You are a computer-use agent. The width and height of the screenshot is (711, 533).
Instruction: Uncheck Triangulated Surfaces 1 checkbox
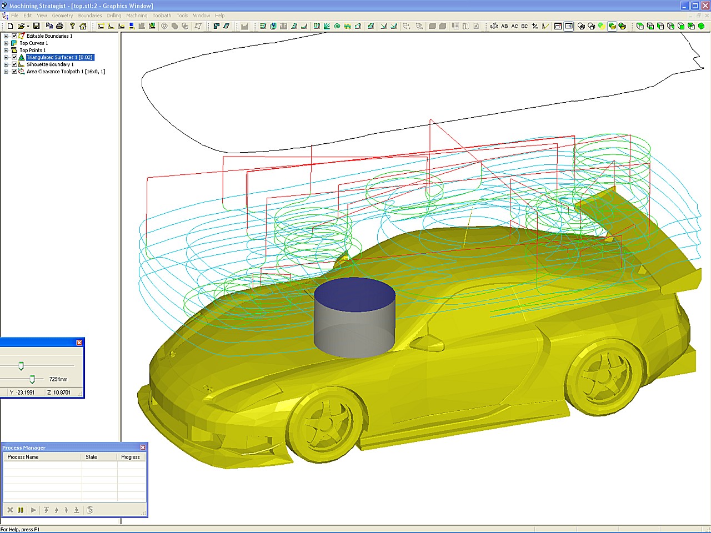(x=14, y=57)
